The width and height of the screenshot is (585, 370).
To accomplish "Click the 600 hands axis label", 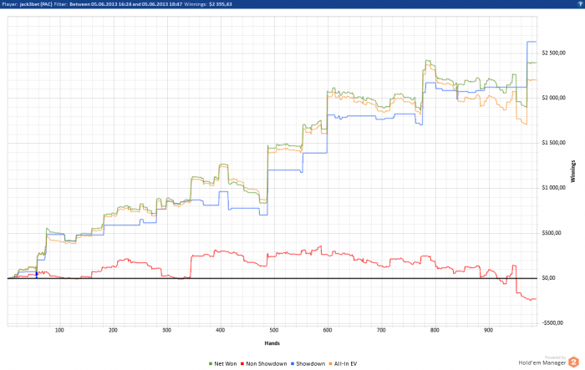I will (x=328, y=330).
